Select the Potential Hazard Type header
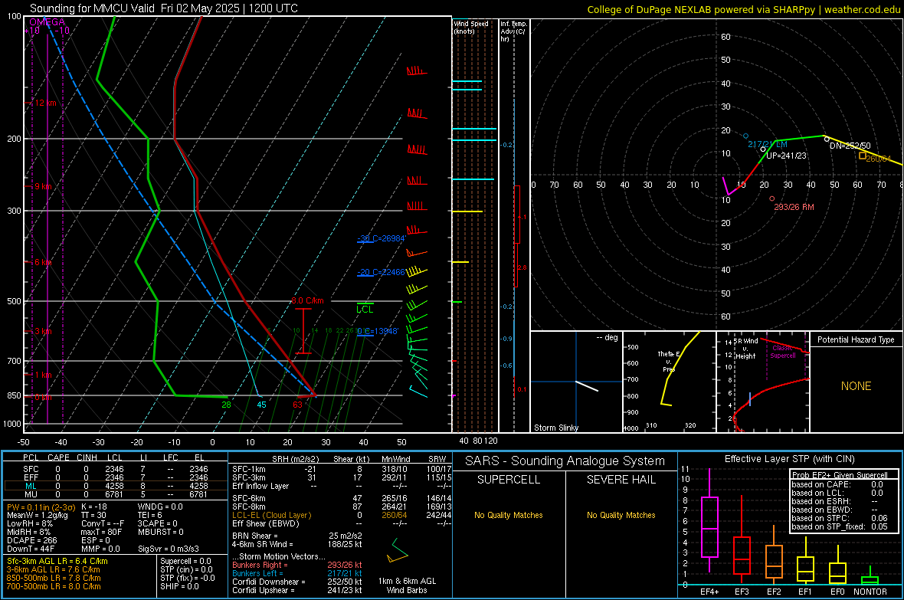The image size is (904, 600). tap(856, 339)
